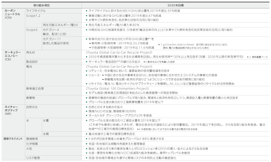
Task: Select the '水' row label
Action: pyautogui.click(x=27, y=121)
